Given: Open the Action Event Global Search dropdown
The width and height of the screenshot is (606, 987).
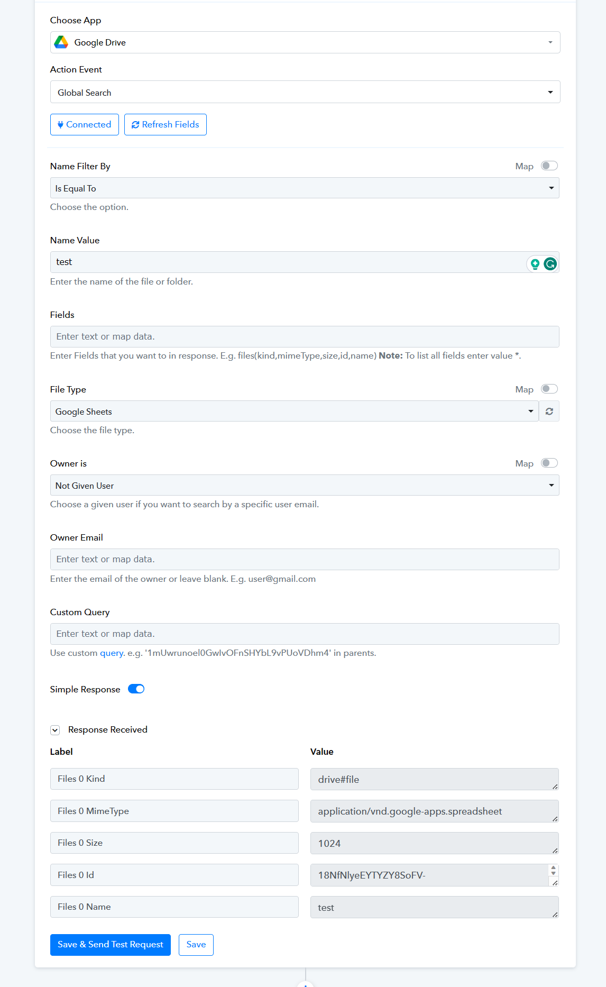Looking at the screenshot, I should click(x=305, y=92).
